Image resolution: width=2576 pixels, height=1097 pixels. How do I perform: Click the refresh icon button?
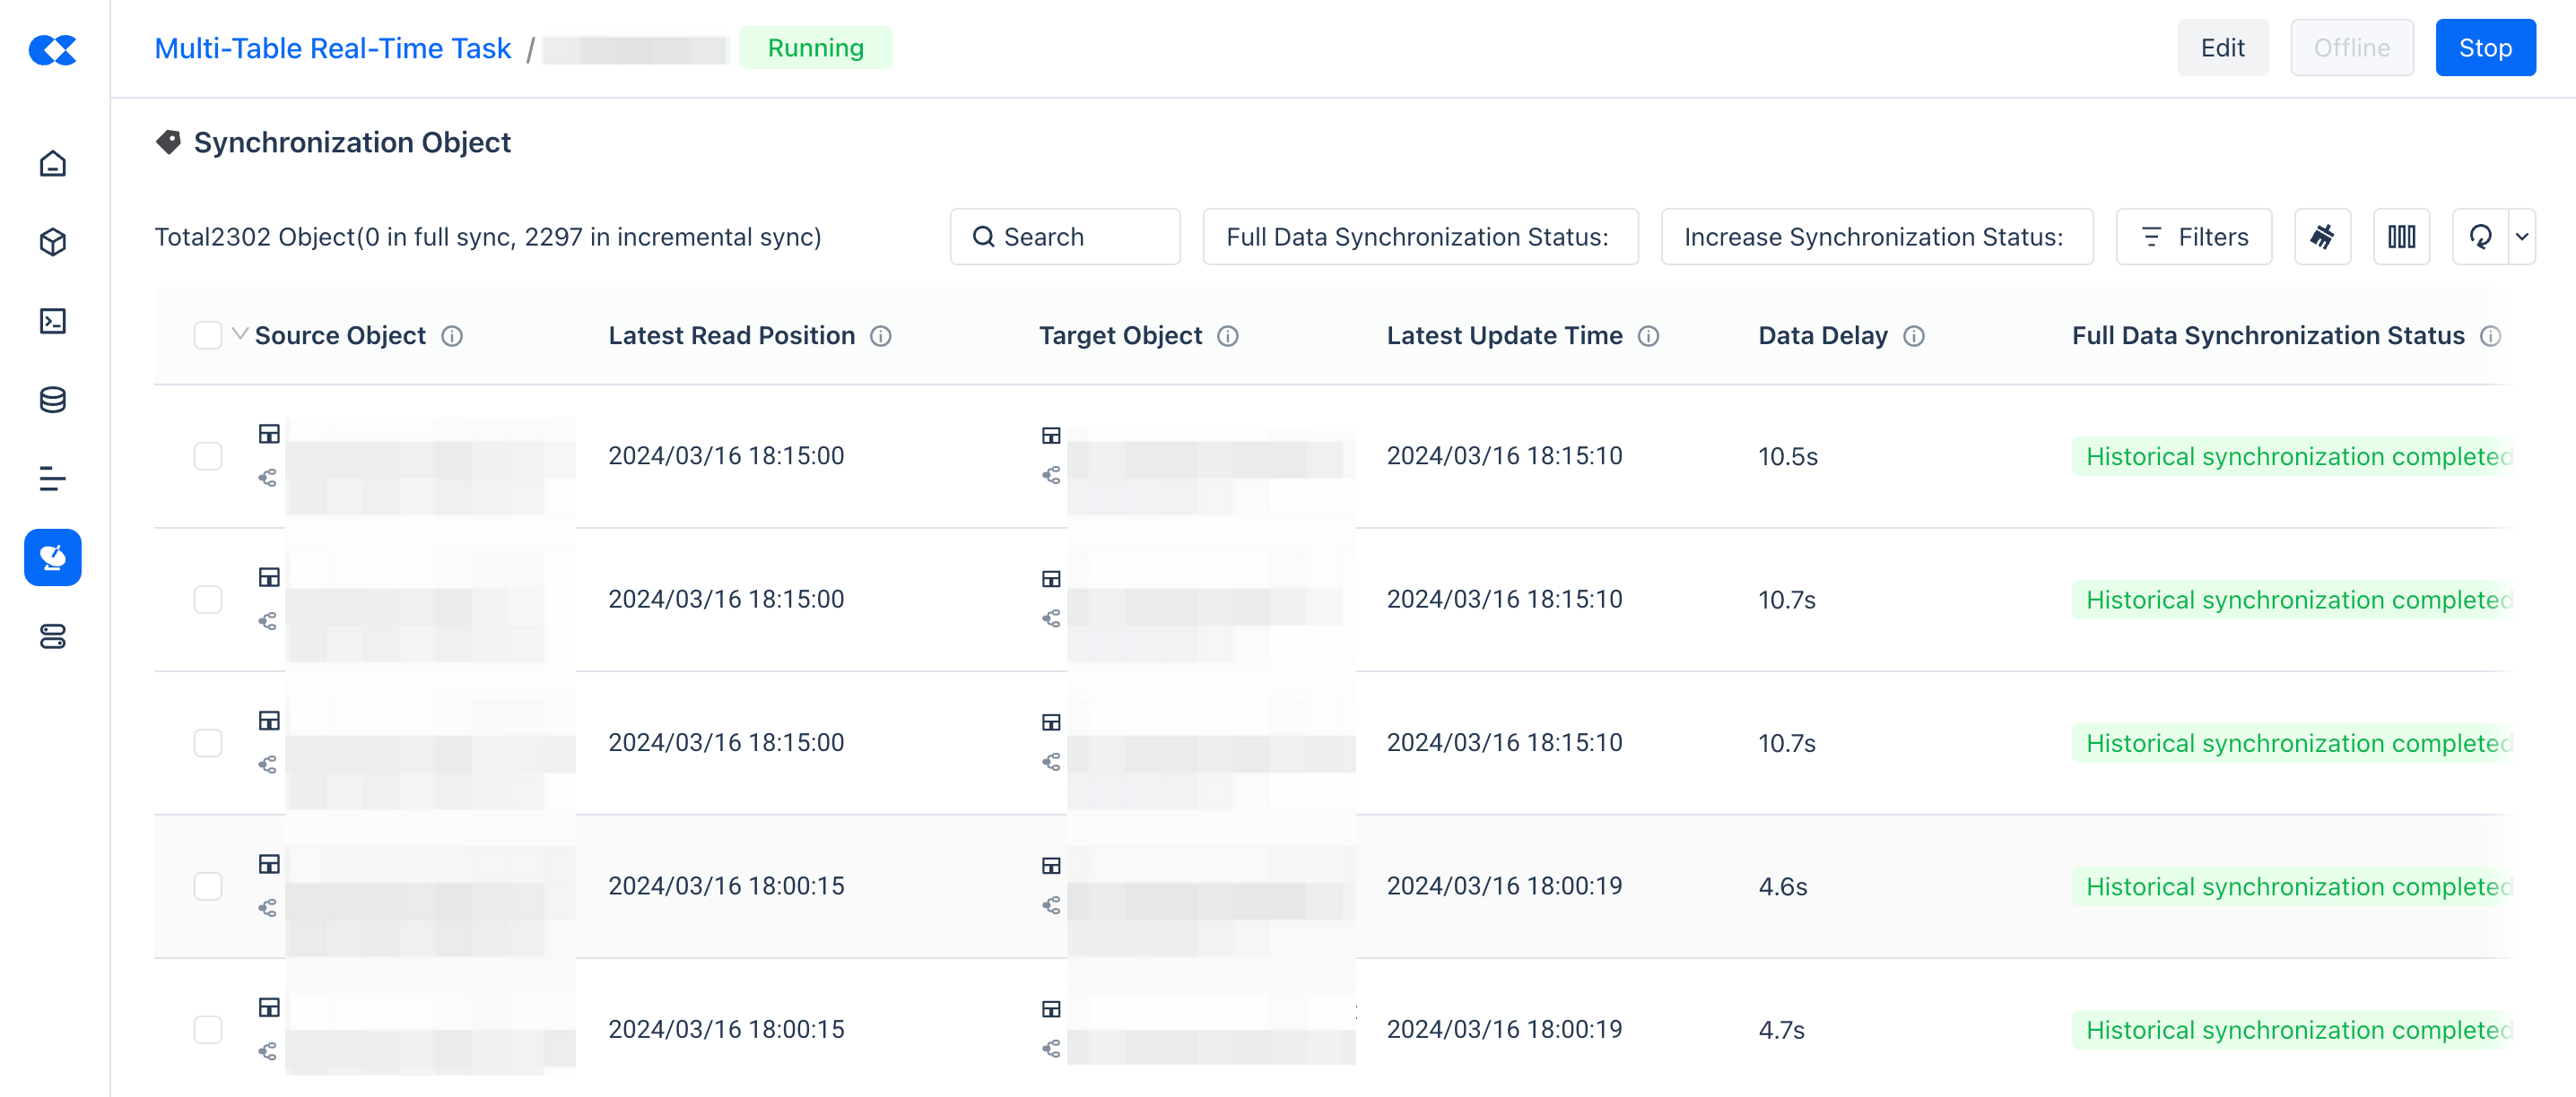coord(2480,237)
